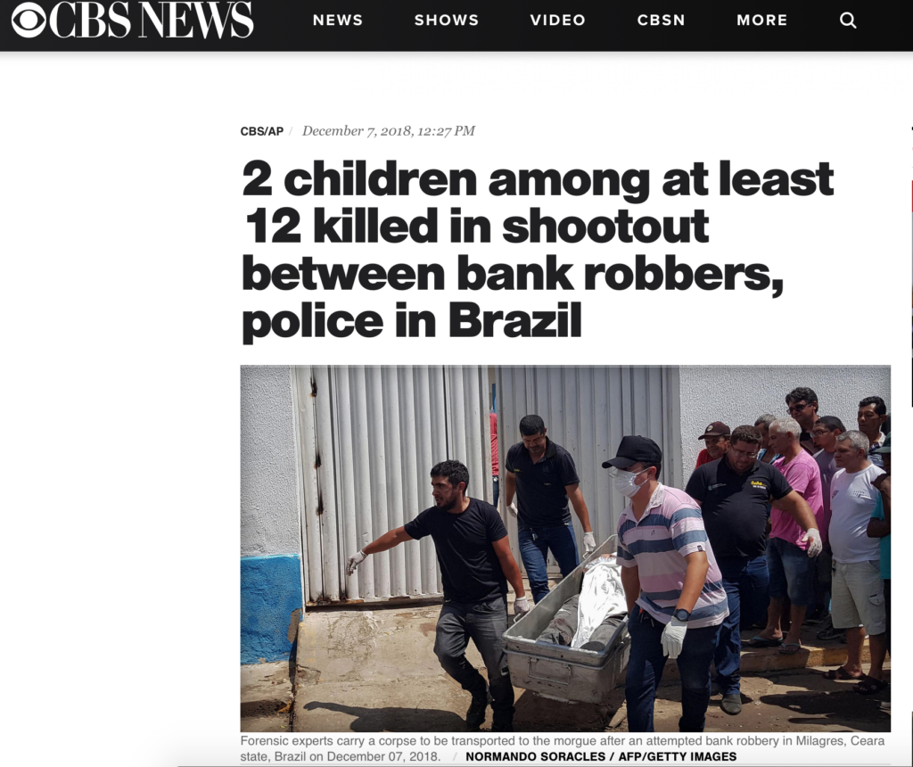Image resolution: width=913 pixels, height=767 pixels.
Task: Open the NEWS menu item
Action: pyautogui.click(x=338, y=20)
